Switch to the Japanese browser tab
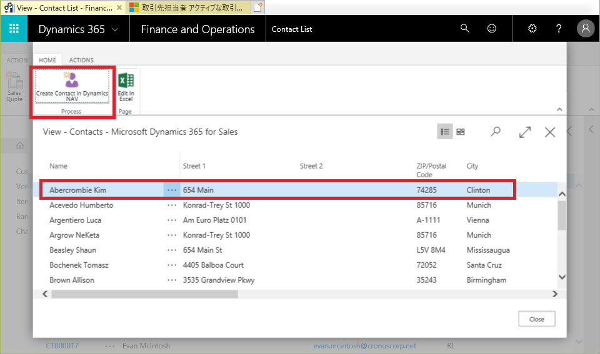 189,7
